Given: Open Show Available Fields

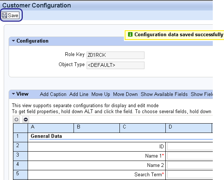Looking at the screenshot, I should [164, 94].
